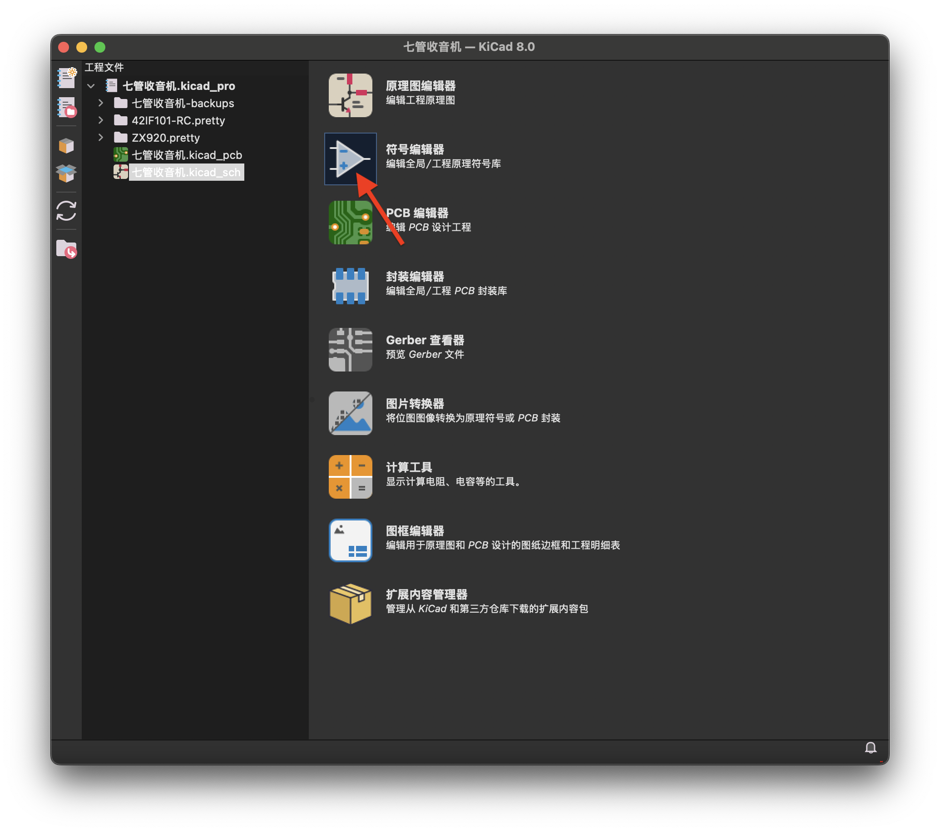Screen dimensions: 940x832
Task: Refresh the project tree with the sync icon
Action: coord(66,211)
